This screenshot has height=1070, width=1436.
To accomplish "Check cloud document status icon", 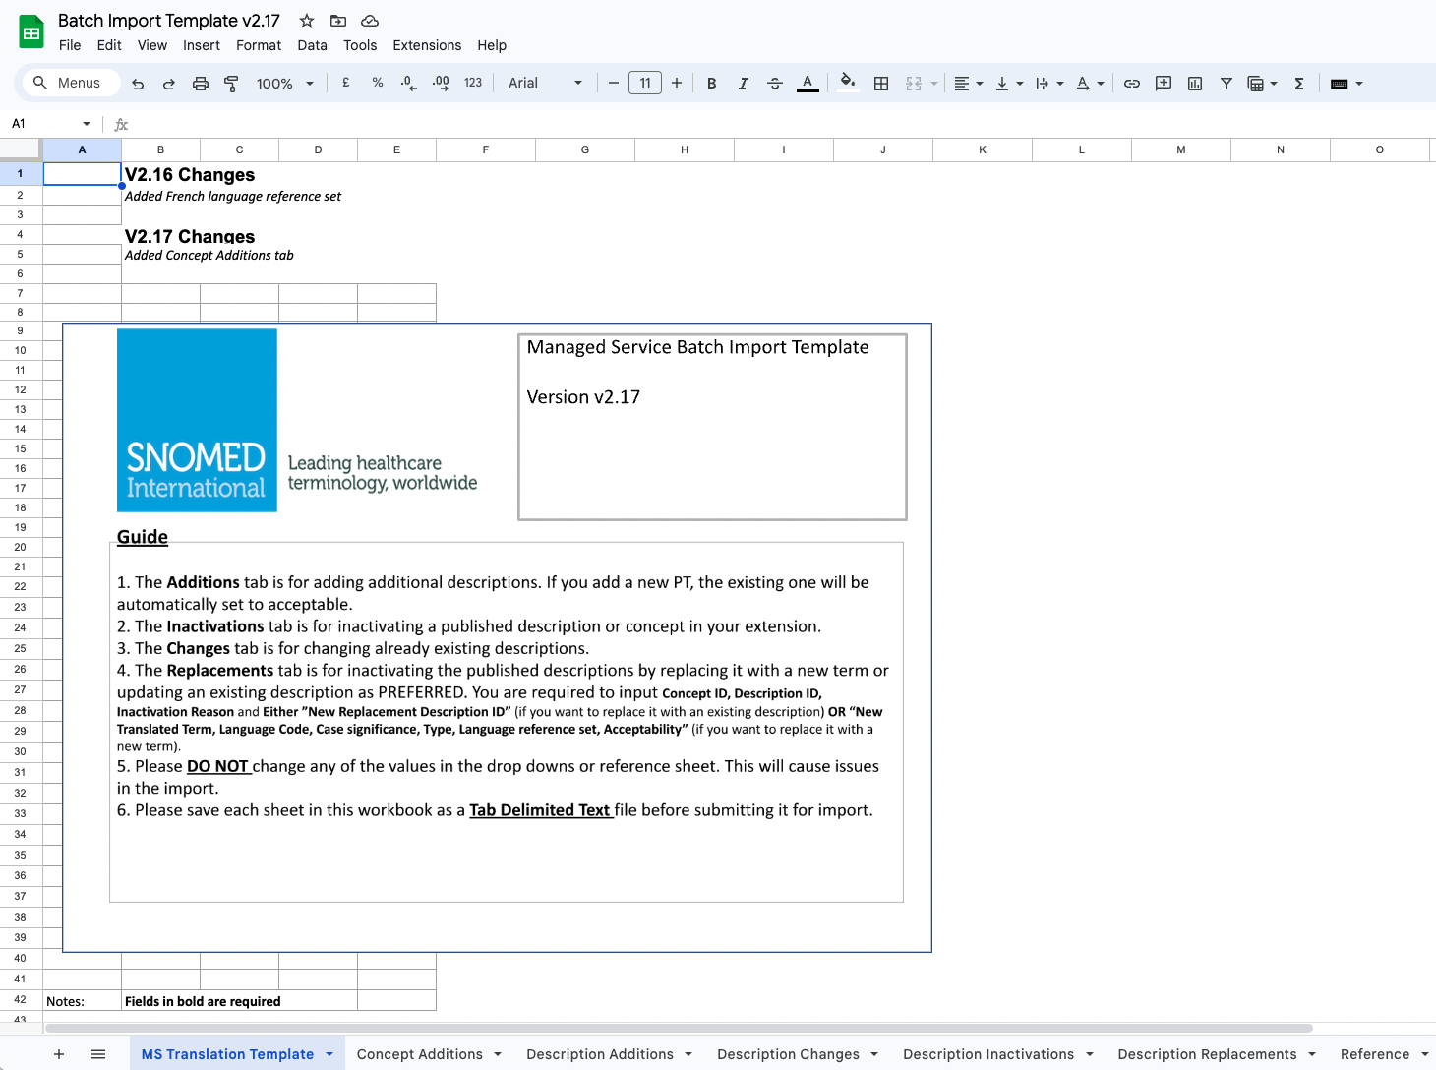I will pos(370,21).
